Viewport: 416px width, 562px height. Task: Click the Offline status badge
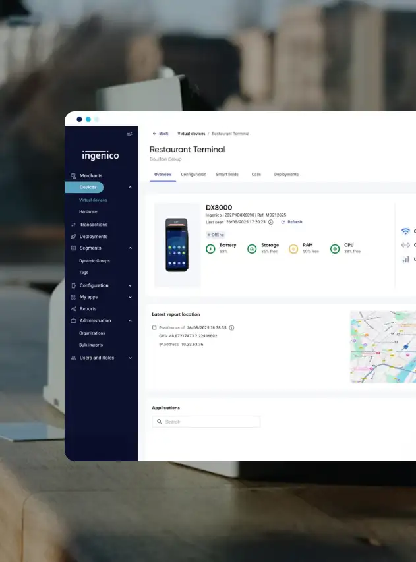click(216, 235)
